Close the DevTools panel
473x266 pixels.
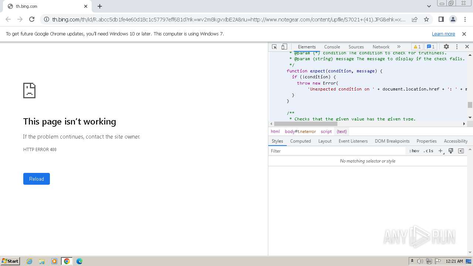coord(467,47)
